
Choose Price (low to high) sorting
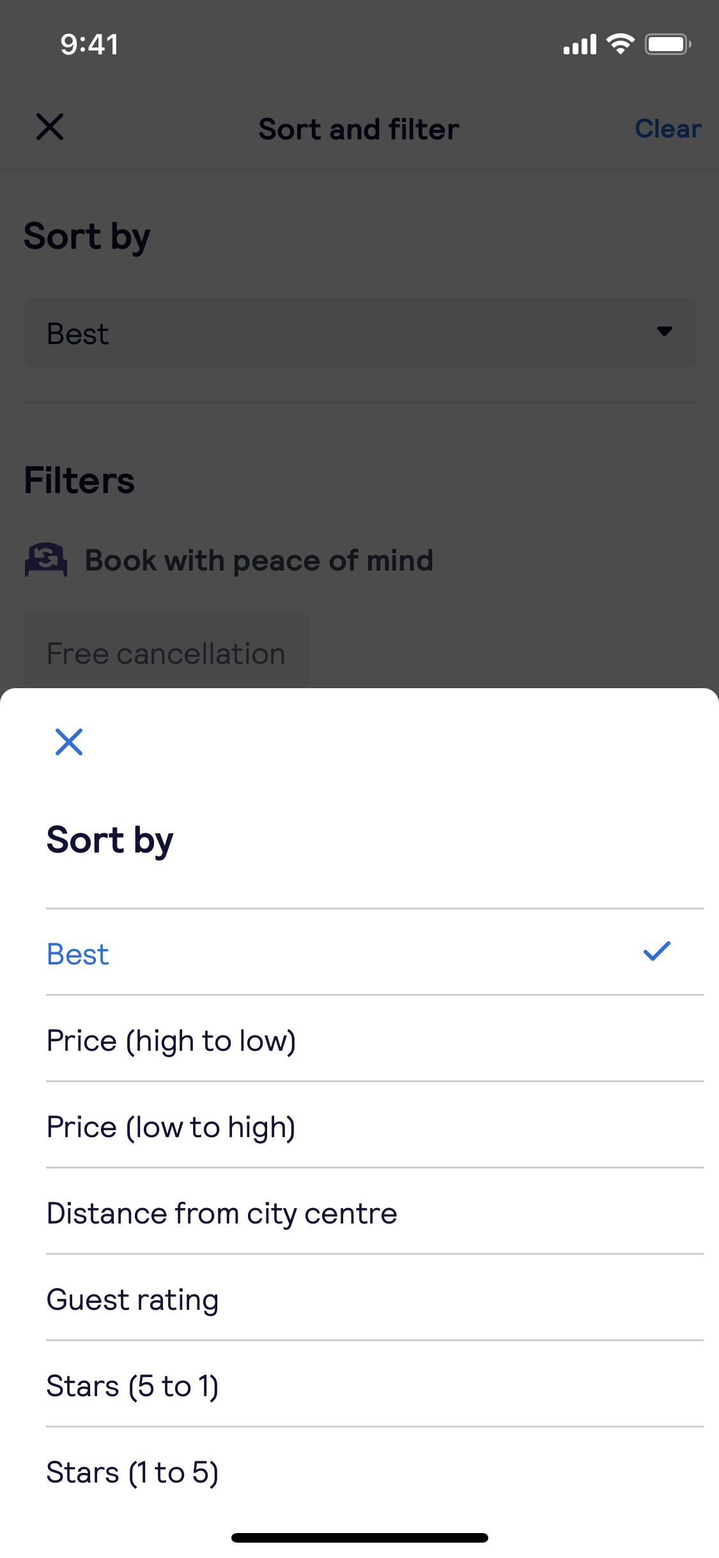375,1125
